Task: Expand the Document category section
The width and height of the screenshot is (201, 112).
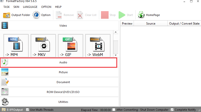Action: [59, 82]
